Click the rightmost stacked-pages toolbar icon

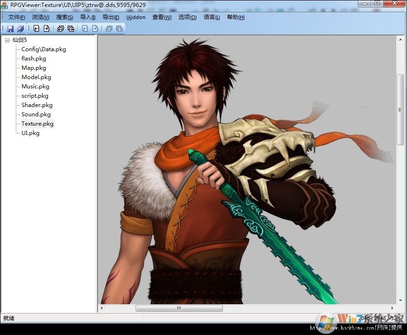[119, 28]
